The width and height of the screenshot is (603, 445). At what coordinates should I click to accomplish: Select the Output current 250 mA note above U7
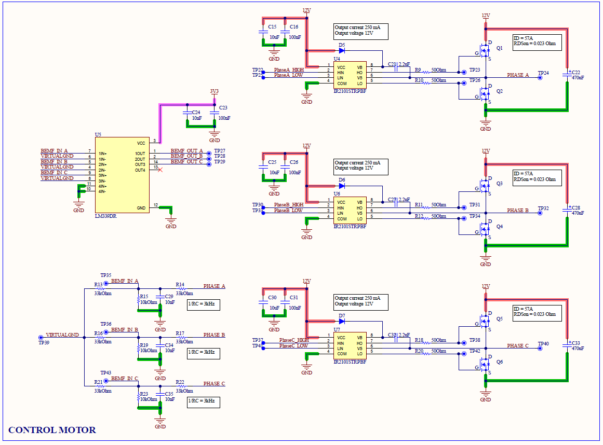[361, 302]
